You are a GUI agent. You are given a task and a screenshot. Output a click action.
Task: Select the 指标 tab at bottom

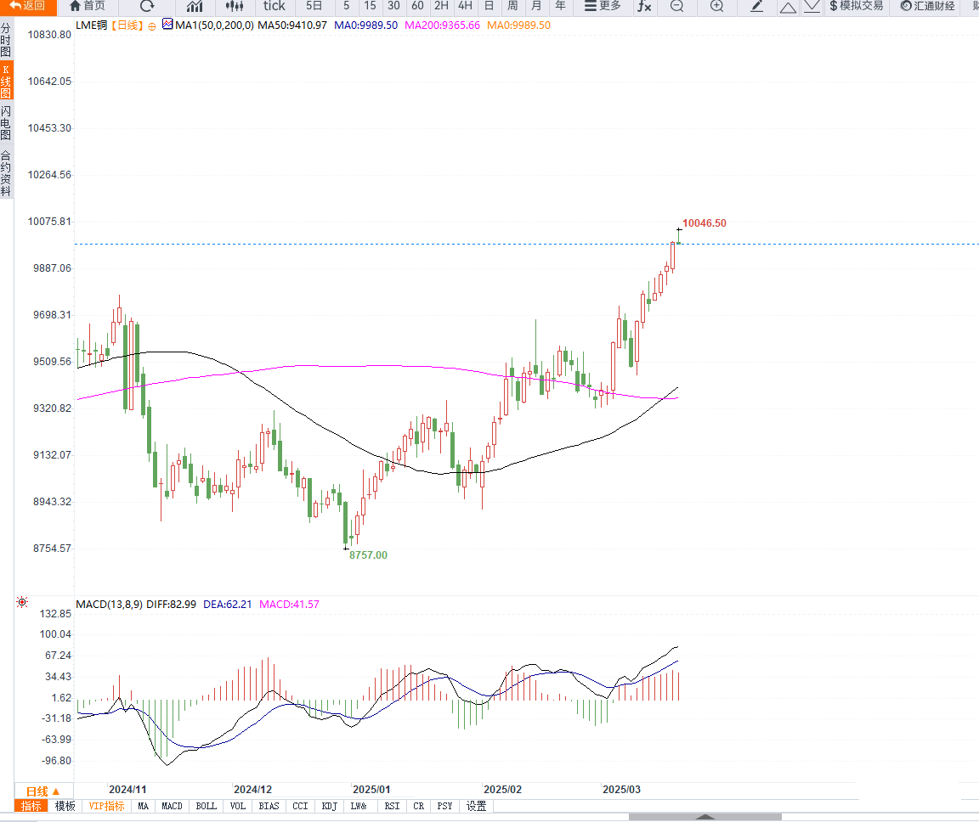click(31, 807)
